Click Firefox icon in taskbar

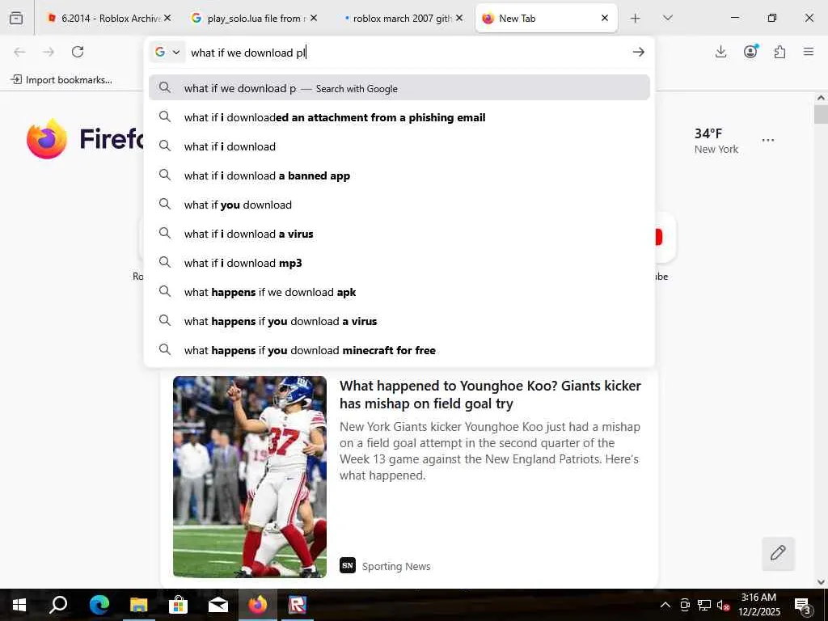coord(258,605)
